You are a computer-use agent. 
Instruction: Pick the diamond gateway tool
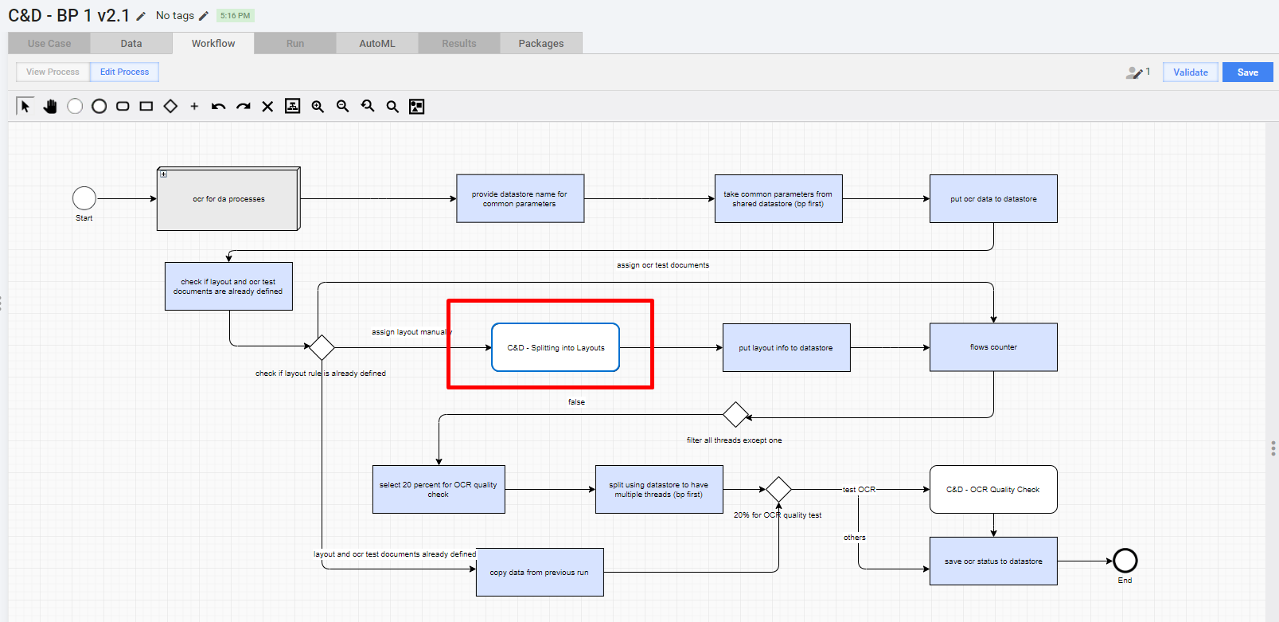pyautogui.click(x=170, y=106)
